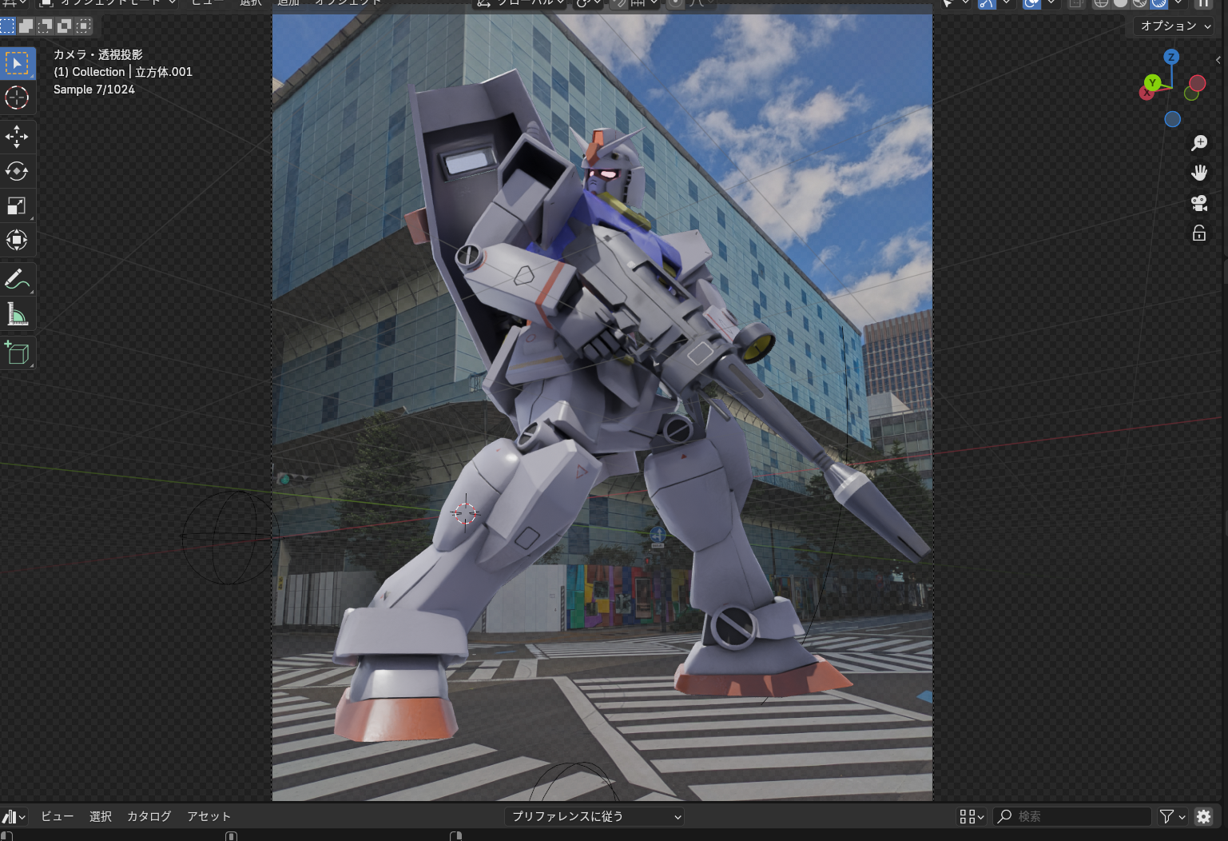This screenshot has height=841, width=1228.
Task: Open asset browser 選択 menu
Action: coord(101,816)
